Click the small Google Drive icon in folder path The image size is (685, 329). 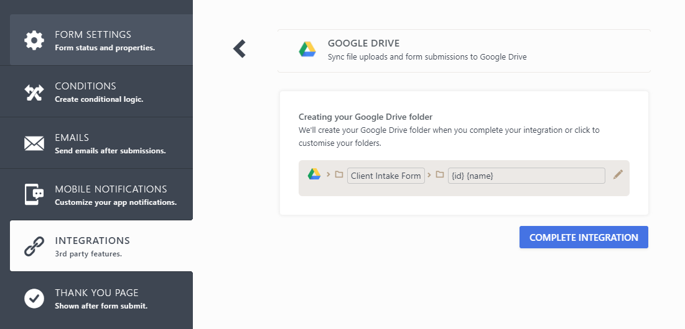(x=314, y=174)
